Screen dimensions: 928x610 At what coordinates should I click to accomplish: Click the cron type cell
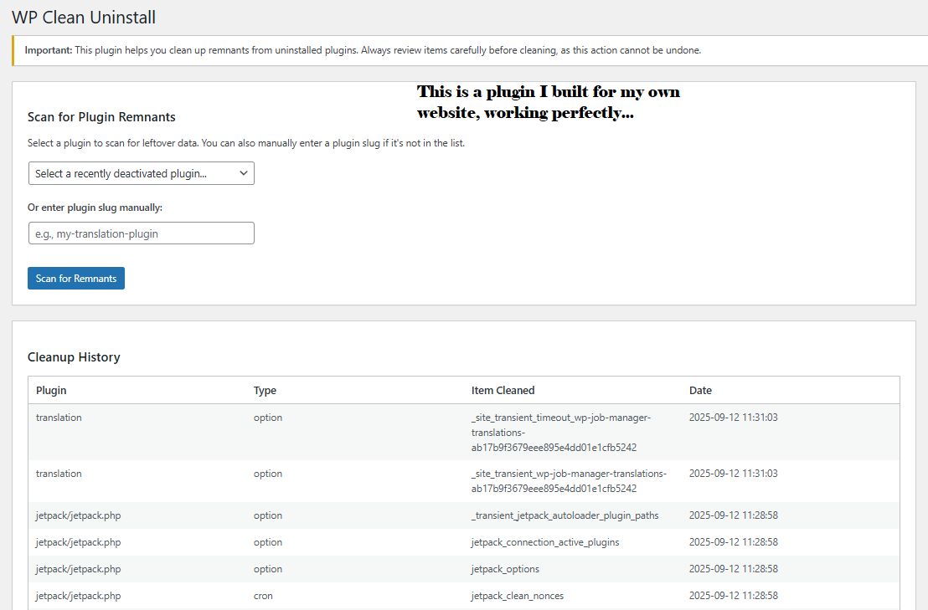click(x=263, y=596)
